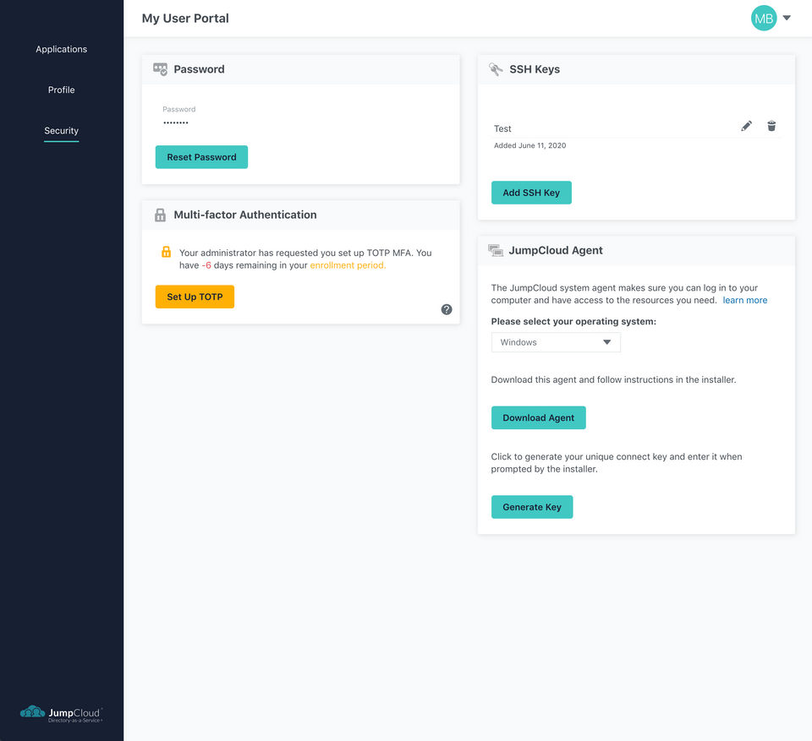Edit the Test SSH key pencil icon
The width and height of the screenshot is (812, 741).
pos(746,126)
